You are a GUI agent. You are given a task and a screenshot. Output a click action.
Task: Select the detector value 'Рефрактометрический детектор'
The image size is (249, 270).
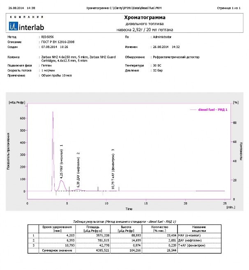[x=176, y=57]
